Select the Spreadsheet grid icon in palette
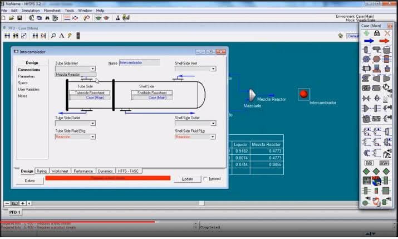This screenshot has height=239, width=398. [x=366, y=181]
